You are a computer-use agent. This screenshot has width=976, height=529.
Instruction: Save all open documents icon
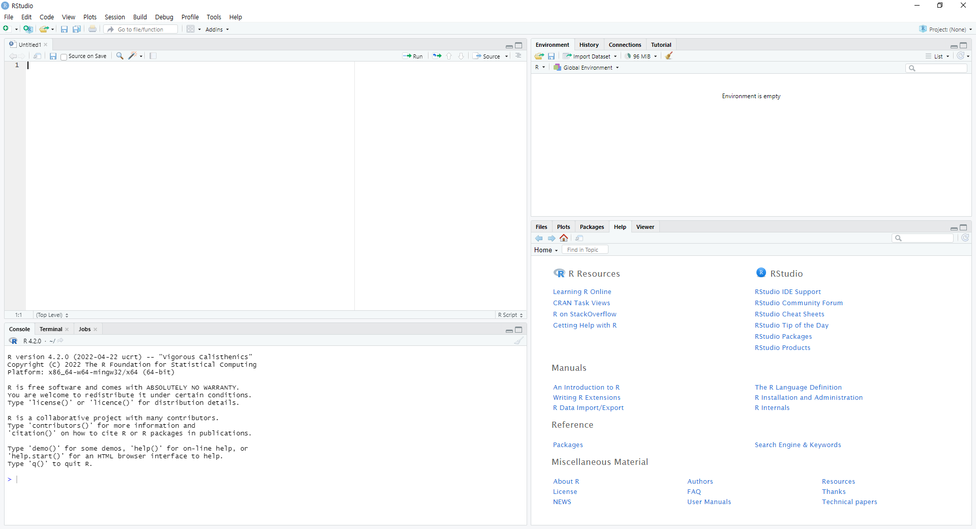[77, 29]
